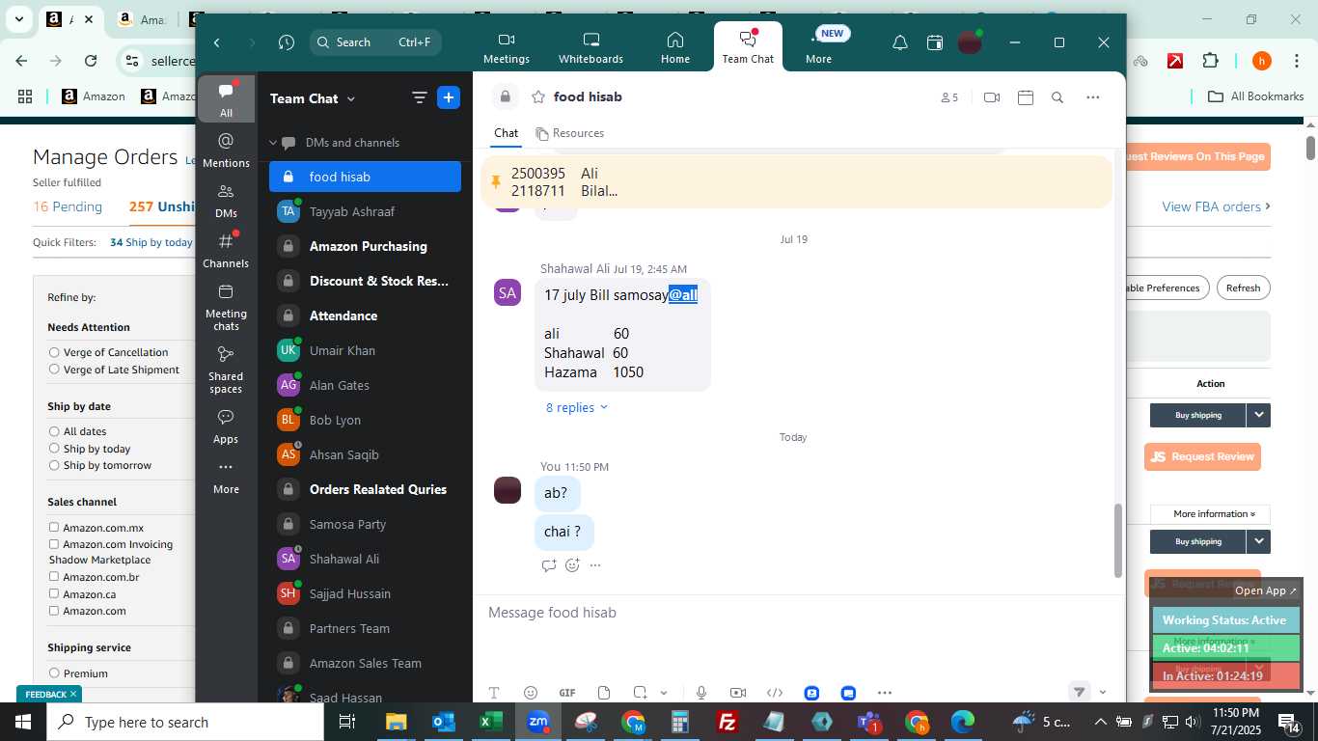Show hidden system tray icons
Image resolution: width=1318 pixels, height=741 pixels.
pos(1100,722)
